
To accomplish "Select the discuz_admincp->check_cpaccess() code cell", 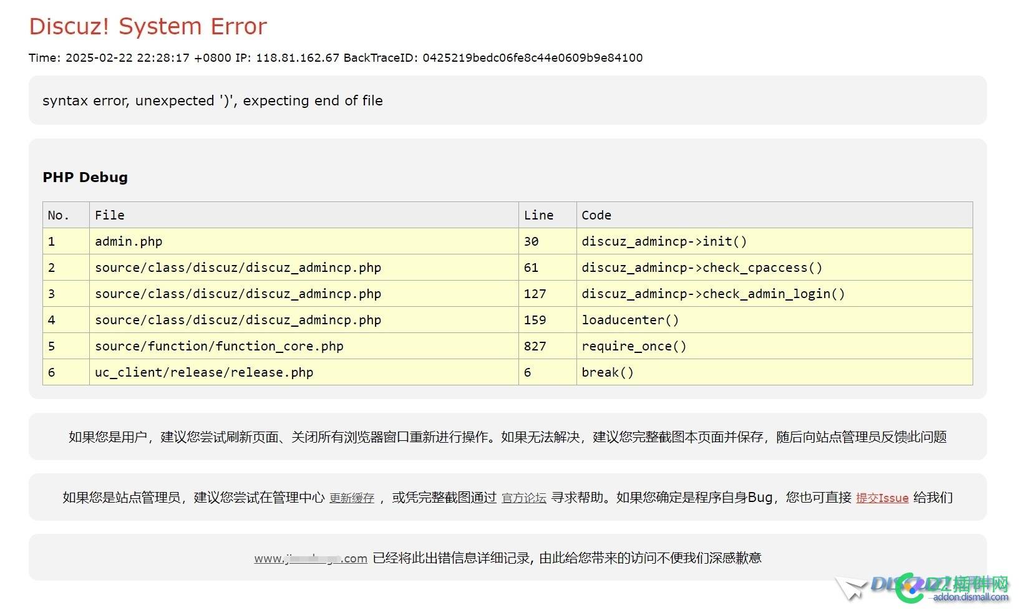I will point(774,268).
